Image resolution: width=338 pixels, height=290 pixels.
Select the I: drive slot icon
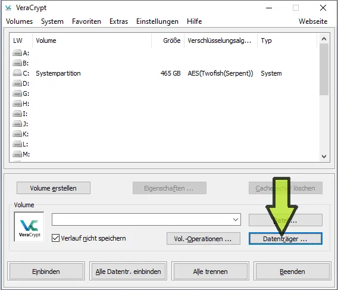[x=17, y=114]
